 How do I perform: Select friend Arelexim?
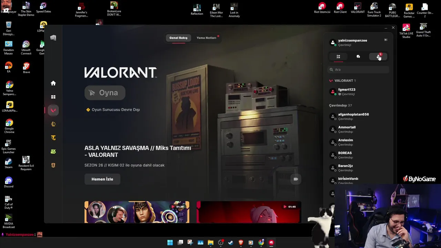pyautogui.click(x=358, y=142)
